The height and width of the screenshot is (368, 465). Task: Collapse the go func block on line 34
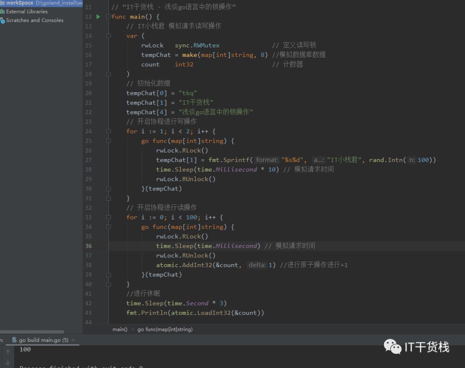pos(108,227)
